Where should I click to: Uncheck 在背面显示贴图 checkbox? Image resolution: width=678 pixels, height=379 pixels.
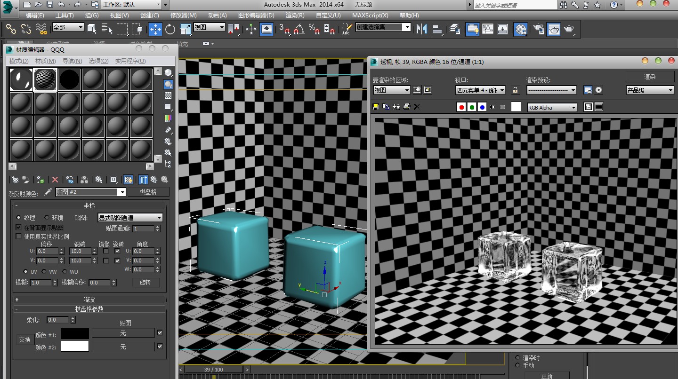pos(19,227)
